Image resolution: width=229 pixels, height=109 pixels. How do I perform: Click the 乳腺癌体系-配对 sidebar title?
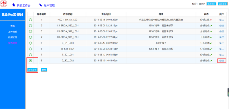pos(12,15)
